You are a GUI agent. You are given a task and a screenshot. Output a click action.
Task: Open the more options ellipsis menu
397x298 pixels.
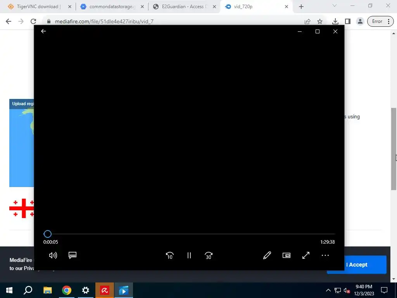click(x=325, y=255)
